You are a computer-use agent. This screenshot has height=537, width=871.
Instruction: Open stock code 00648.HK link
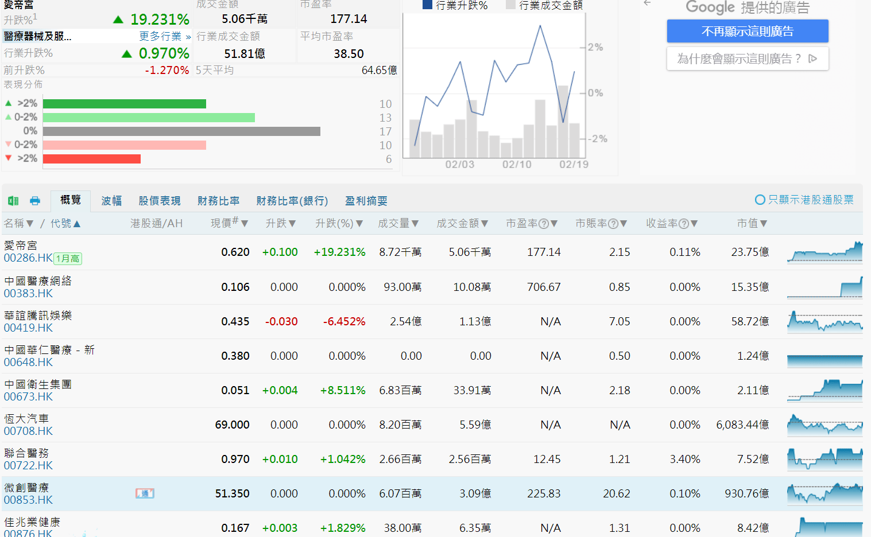28,362
